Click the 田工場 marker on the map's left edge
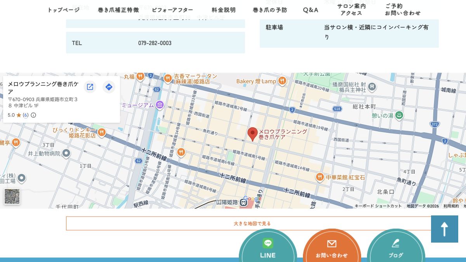This screenshot has height=262, width=466. point(22,178)
